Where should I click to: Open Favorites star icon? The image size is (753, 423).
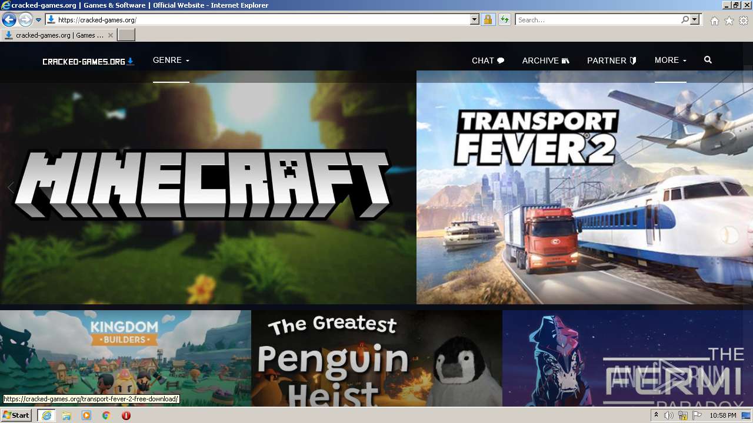click(729, 21)
